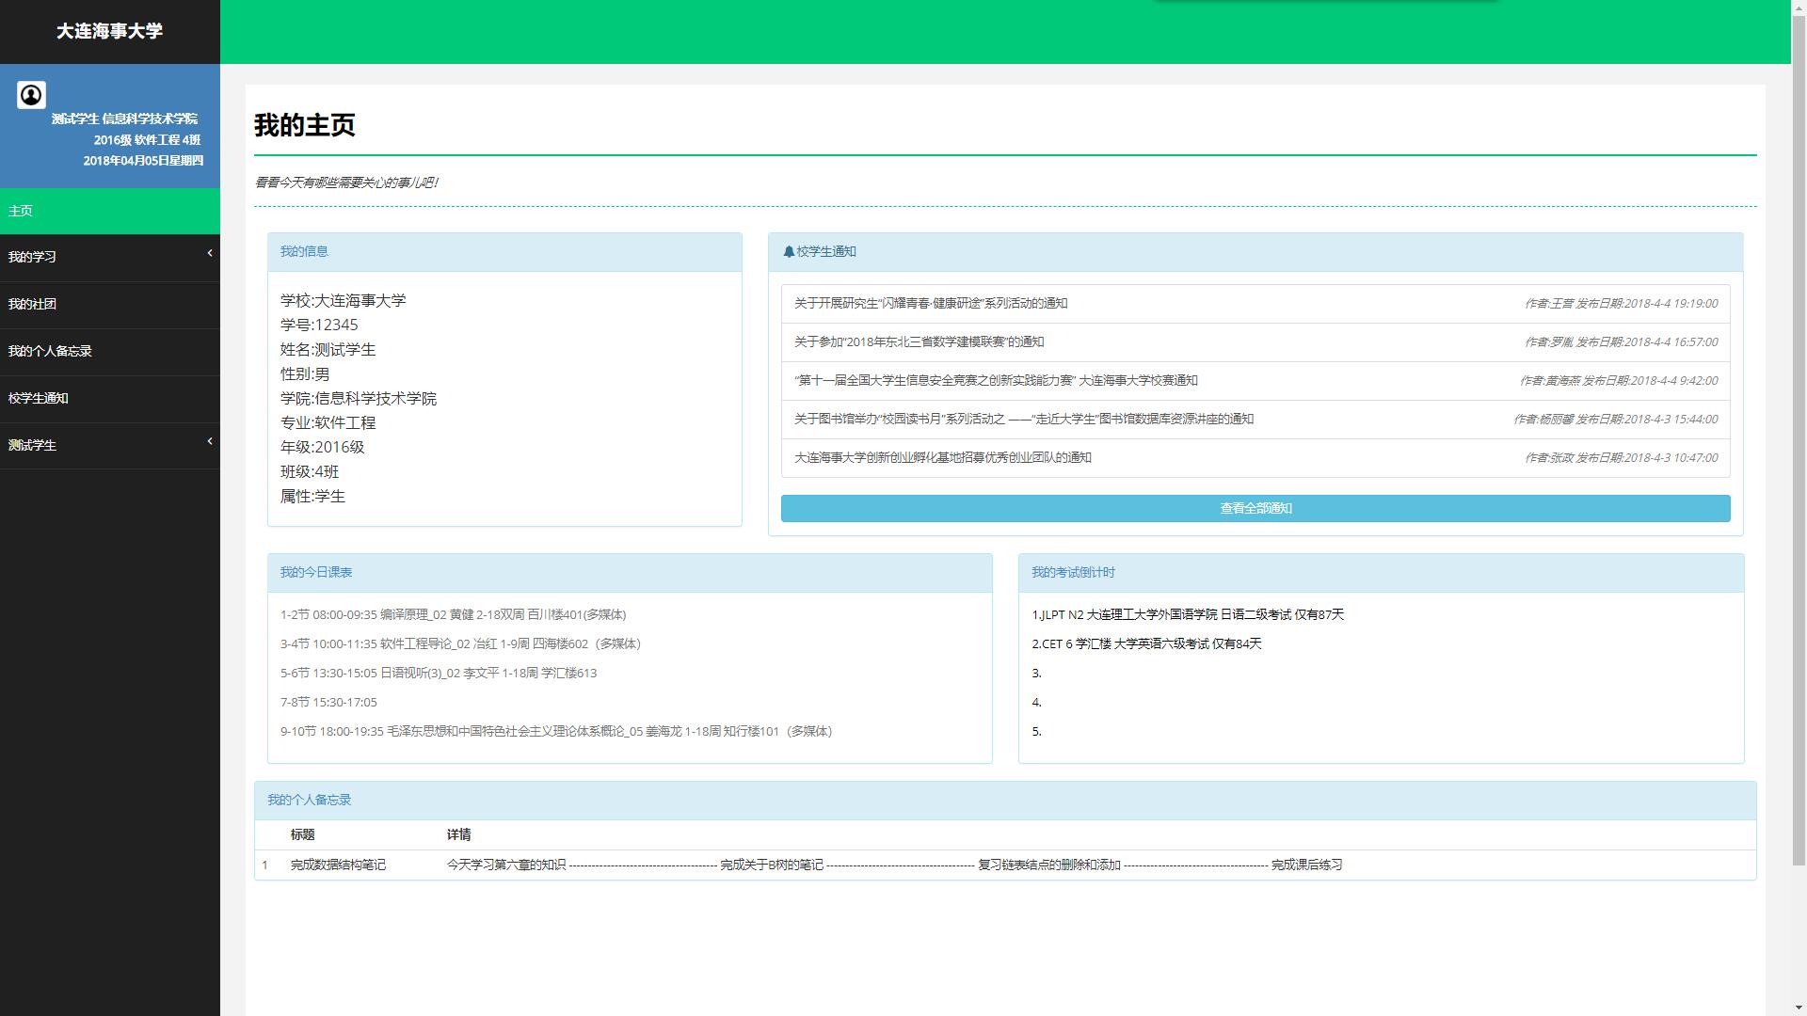Image resolution: width=1807 pixels, height=1016 pixels.
Task: Open the 测试学生 sidebar menu
Action: 110,446
